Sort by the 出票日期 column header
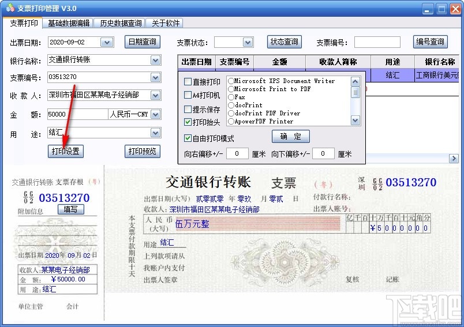This screenshot has width=464, height=327. [196, 62]
